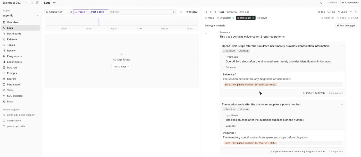The image size is (361, 157).
Task: Click the 8.35s duration metric
Action: coord(341,18)
